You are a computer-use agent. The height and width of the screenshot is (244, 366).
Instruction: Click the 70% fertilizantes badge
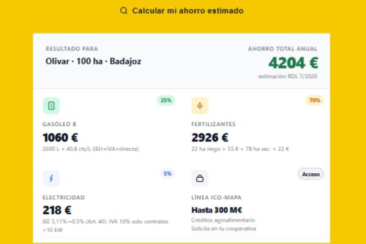(x=314, y=100)
